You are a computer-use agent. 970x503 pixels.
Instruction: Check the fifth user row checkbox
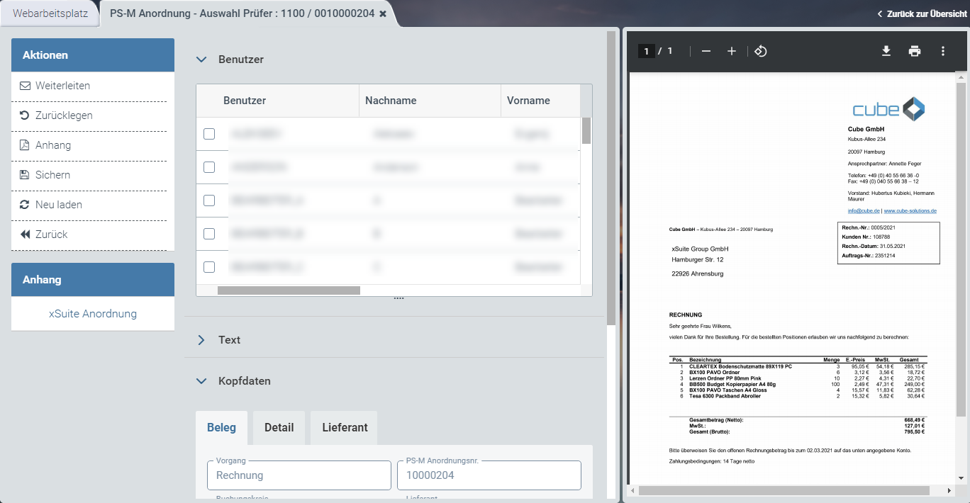209,267
